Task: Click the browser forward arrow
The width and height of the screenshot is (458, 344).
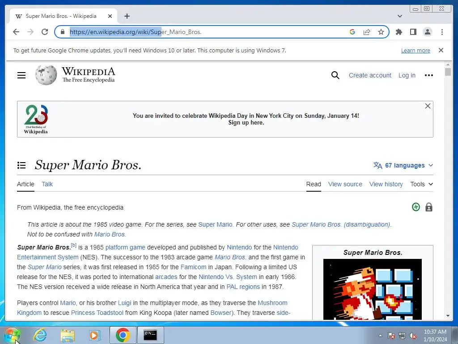Action: click(x=30, y=32)
